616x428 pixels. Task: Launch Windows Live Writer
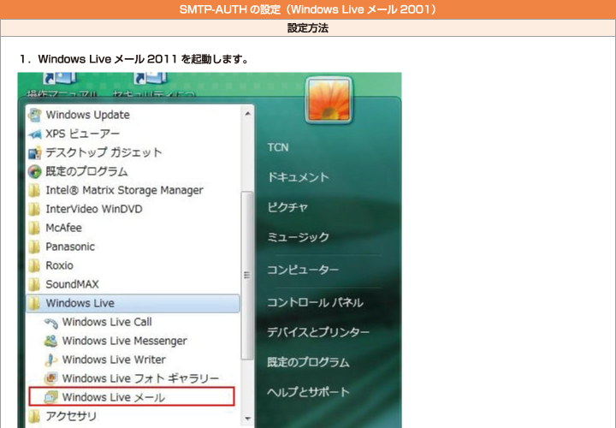pyautogui.click(x=105, y=360)
